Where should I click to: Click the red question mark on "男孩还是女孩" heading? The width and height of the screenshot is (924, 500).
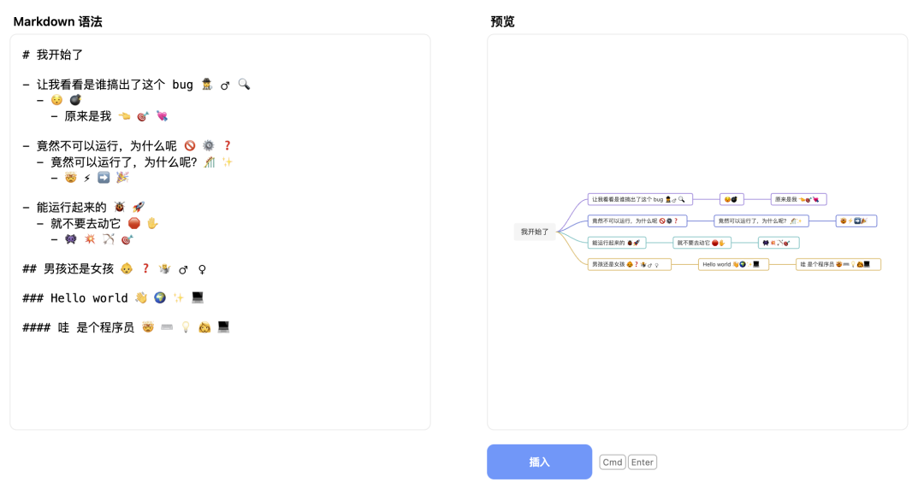click(145, 269)
